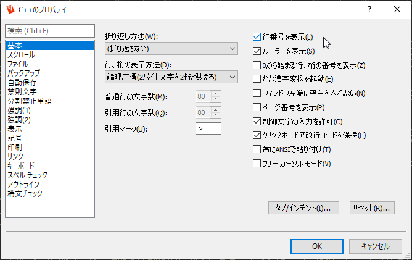Click the 引用行の文字数(Q) value field
The width and height of the screenshot is (412, 260).
[203, 112]
